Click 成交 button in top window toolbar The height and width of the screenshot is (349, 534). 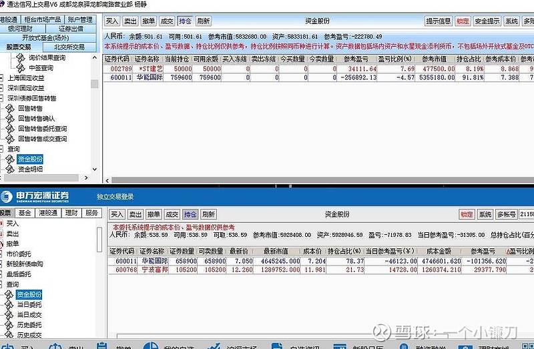[x=167, y=21]
